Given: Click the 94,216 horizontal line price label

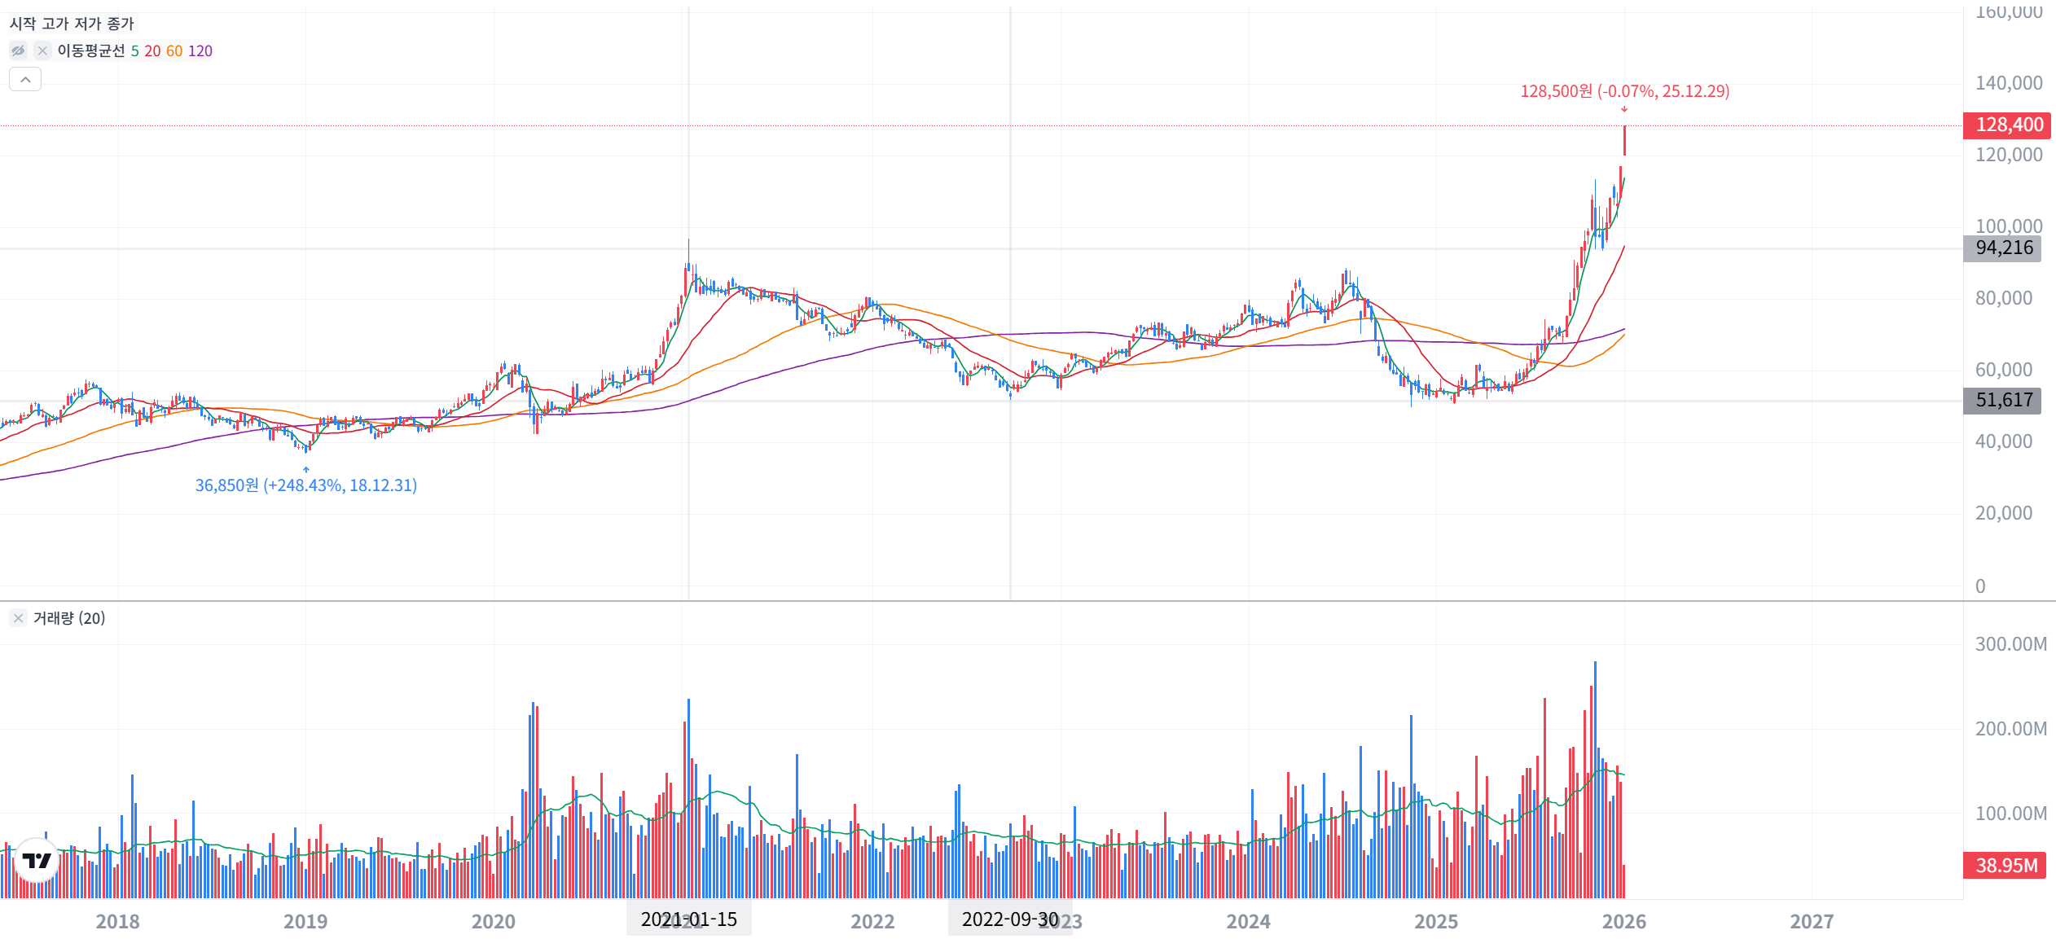Looking at the screenshot, I should (2003, 248).
